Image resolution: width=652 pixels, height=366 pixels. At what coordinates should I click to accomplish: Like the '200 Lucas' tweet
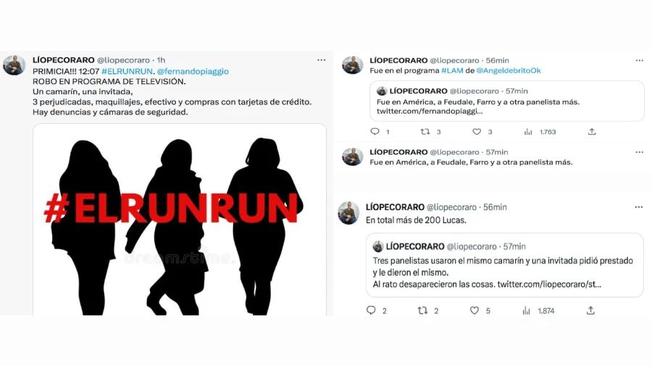click(475, 310)
